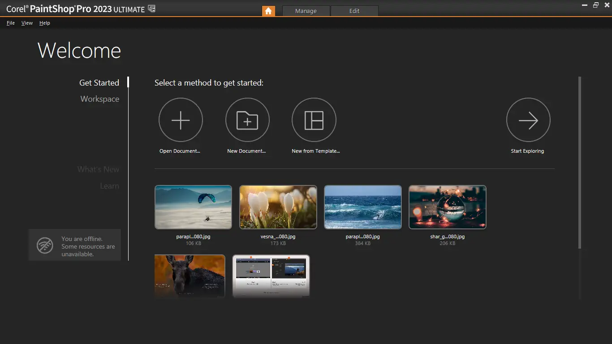Click the 106 KB file size text
This screenshot has height=344, width=612.
point(193,243)
